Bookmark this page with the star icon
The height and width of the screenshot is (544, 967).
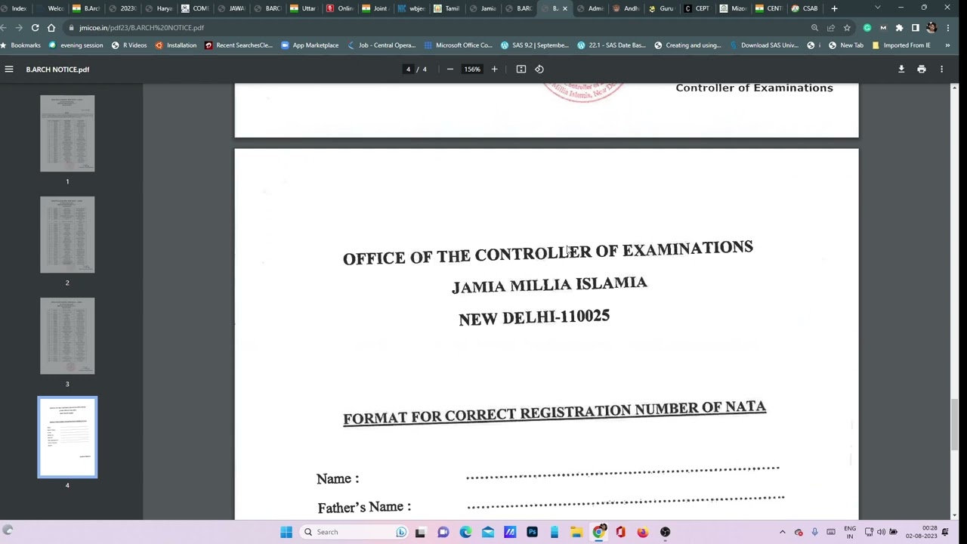pos(847,28)
